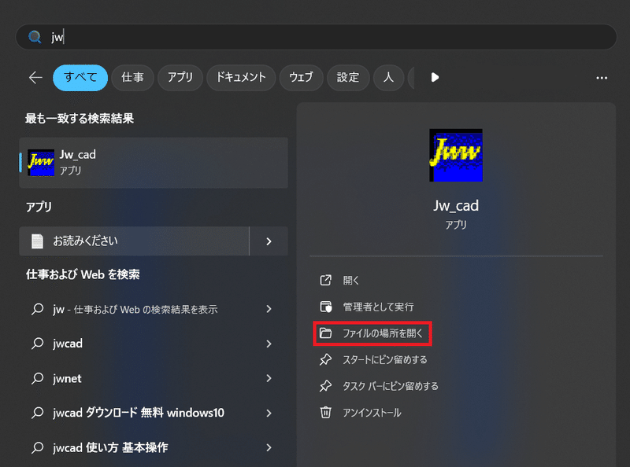Click the search icon beside jwnet
Screen dimensions: 630x467
(x=37, y=378)
